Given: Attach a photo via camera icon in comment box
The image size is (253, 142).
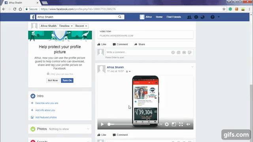Looking at the screenshot, I should tap(178, 52).
